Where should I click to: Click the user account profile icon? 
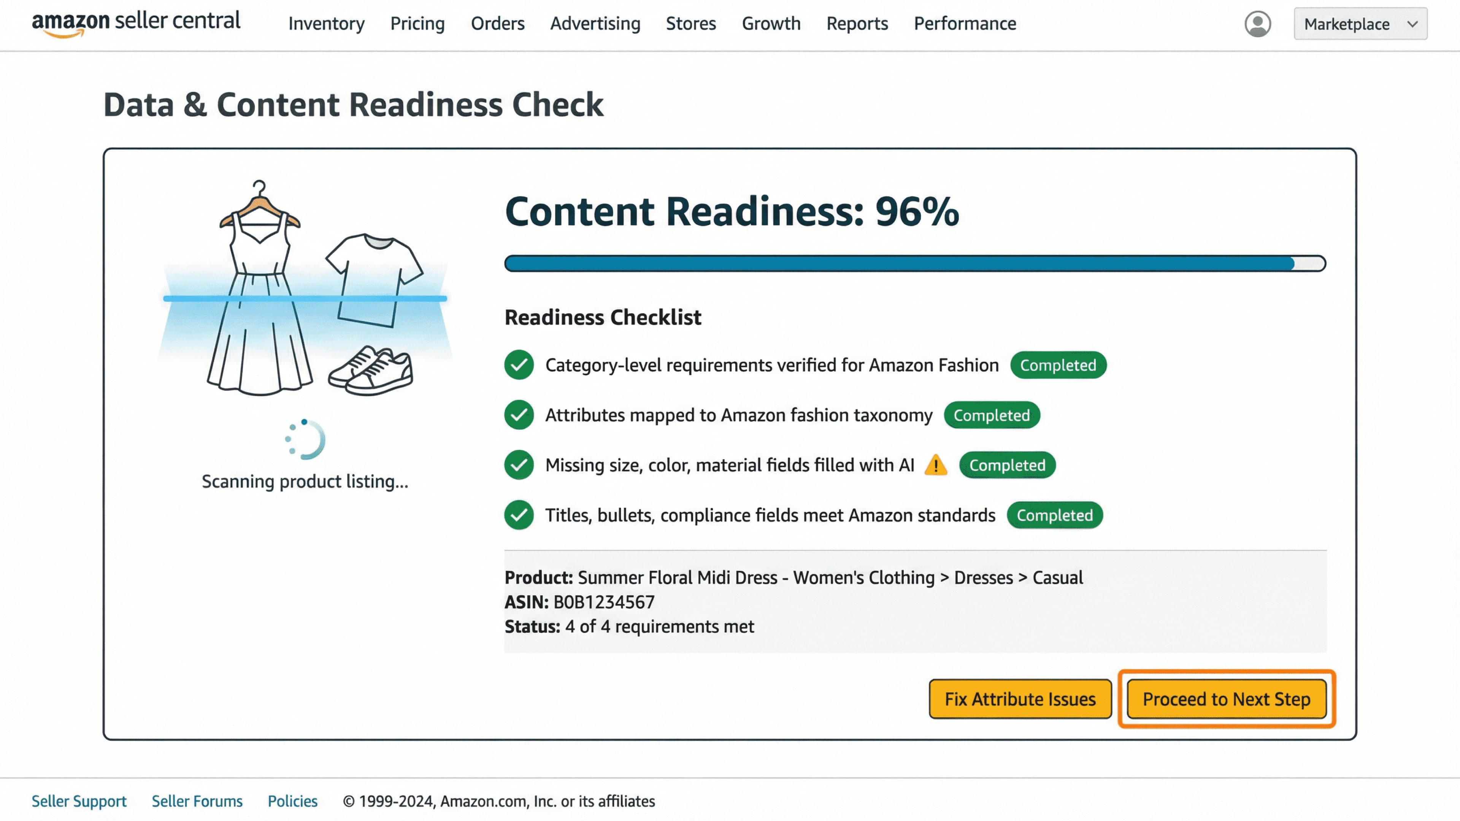[1257, 24]
